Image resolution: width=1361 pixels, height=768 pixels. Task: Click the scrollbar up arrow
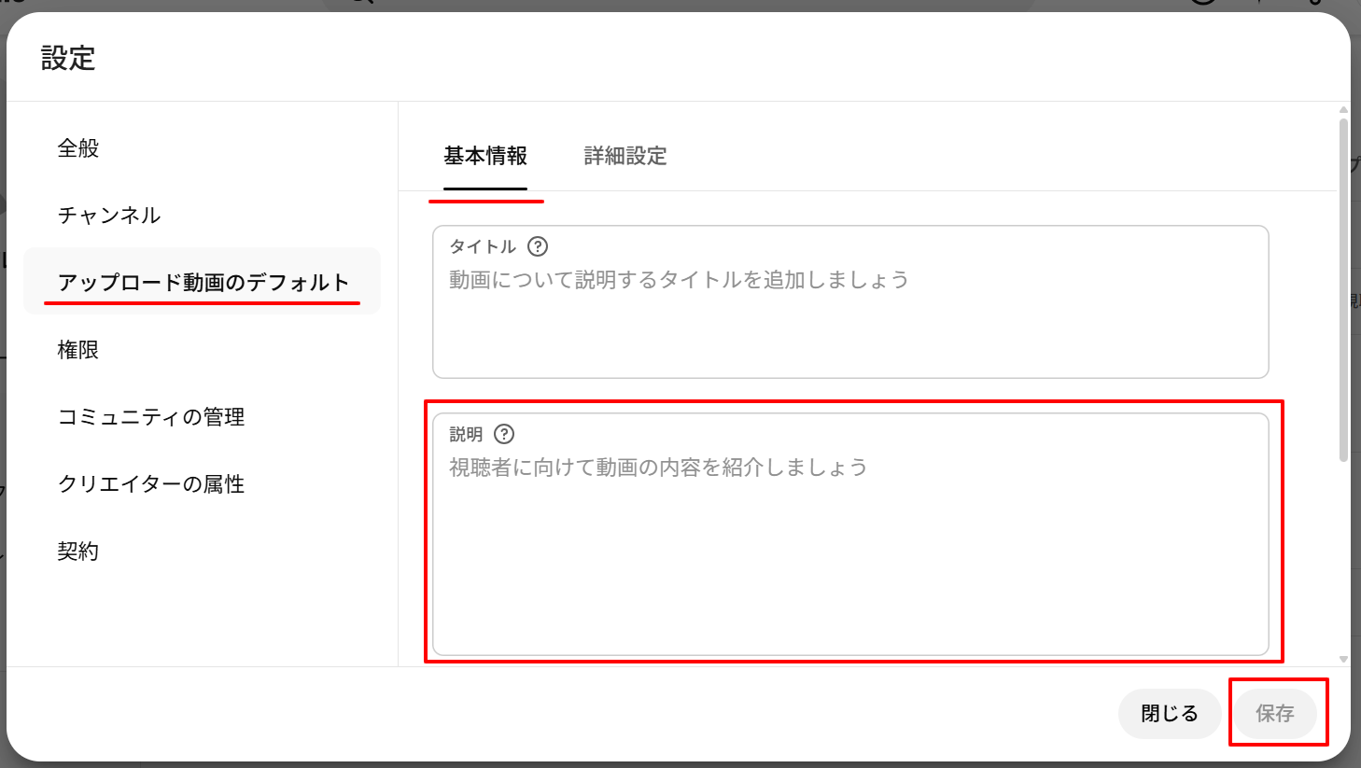click(1343, 109)
